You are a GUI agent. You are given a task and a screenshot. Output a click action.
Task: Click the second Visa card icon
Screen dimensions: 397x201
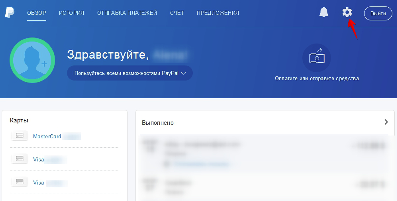[20, 182]
